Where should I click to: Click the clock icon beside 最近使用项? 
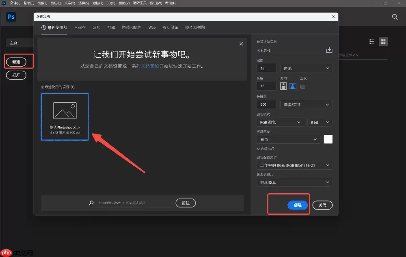coord(44,27)
